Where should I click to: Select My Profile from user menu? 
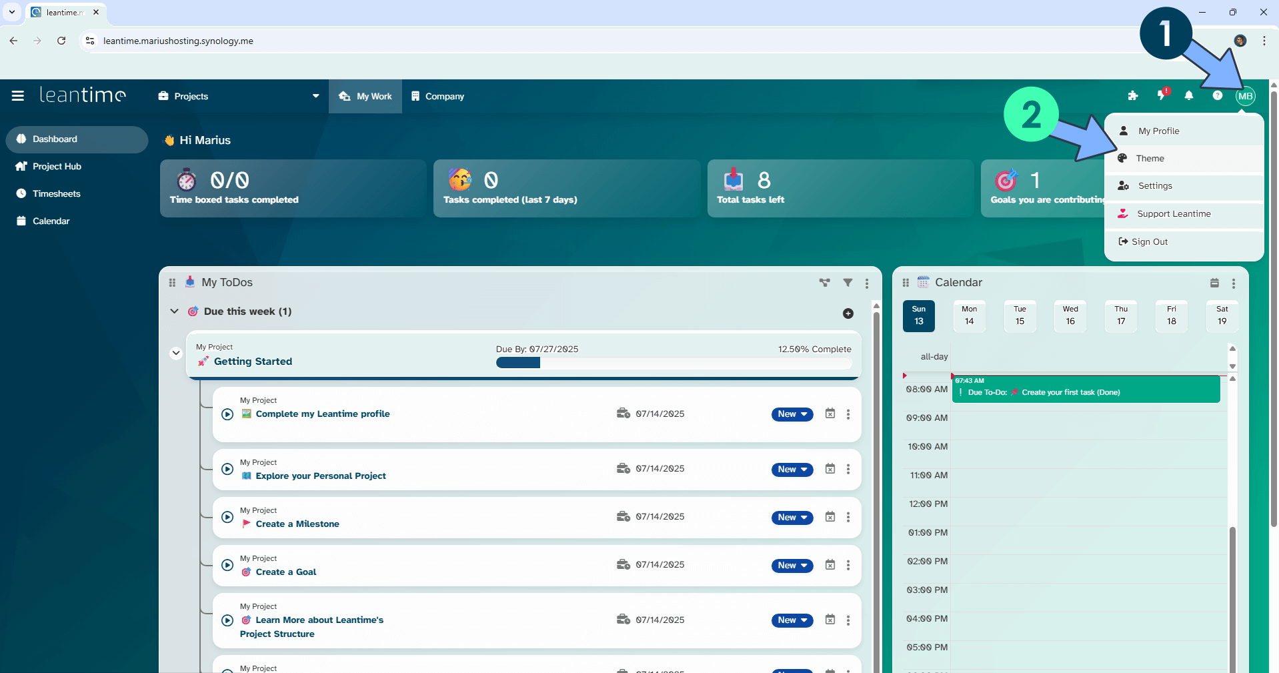(x=1184, y=131)
